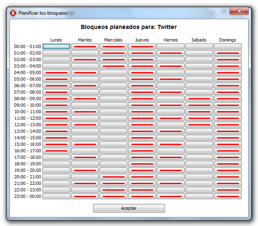Toggle Lunes 04:00 - 05:00 block
Viewport: 258px width, 226px height.
[x=56, y=72]
